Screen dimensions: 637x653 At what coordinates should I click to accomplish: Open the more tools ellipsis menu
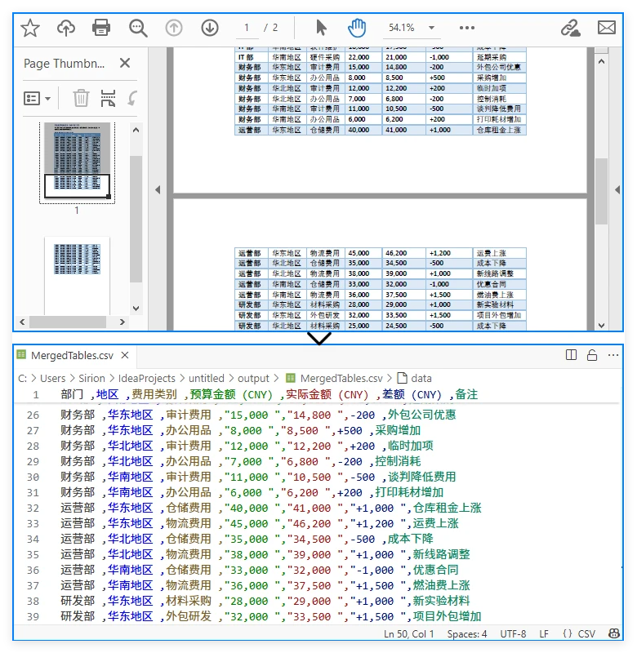pyautogui.click(x=466, y=28)
